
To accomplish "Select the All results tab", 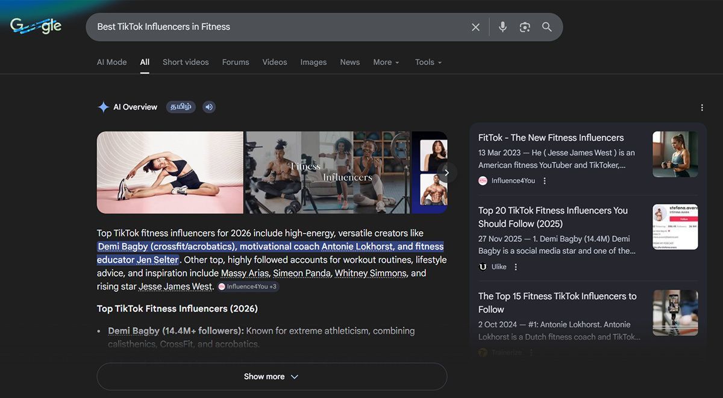I will 145,62.
